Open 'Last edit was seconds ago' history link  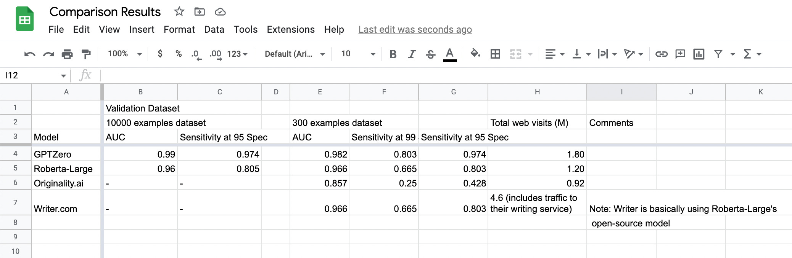tap(415, 29)
